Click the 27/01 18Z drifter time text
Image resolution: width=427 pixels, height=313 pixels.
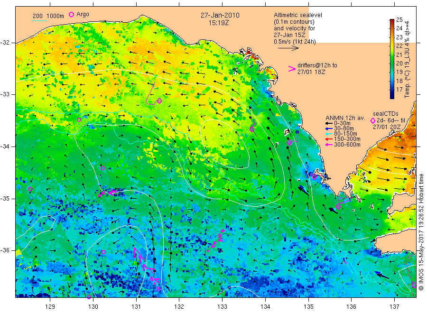[311, 72]
